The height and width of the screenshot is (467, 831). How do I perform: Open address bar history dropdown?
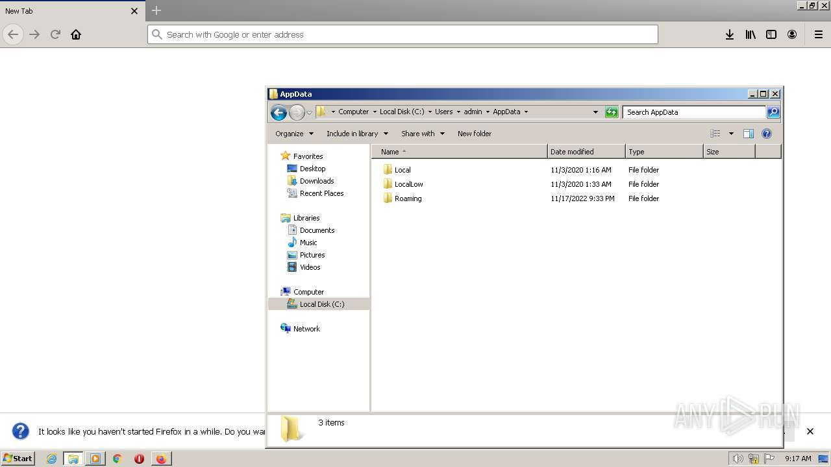(x=595, y=112)
